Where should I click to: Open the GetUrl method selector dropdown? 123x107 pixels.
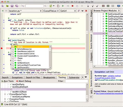tap(68, 11)
